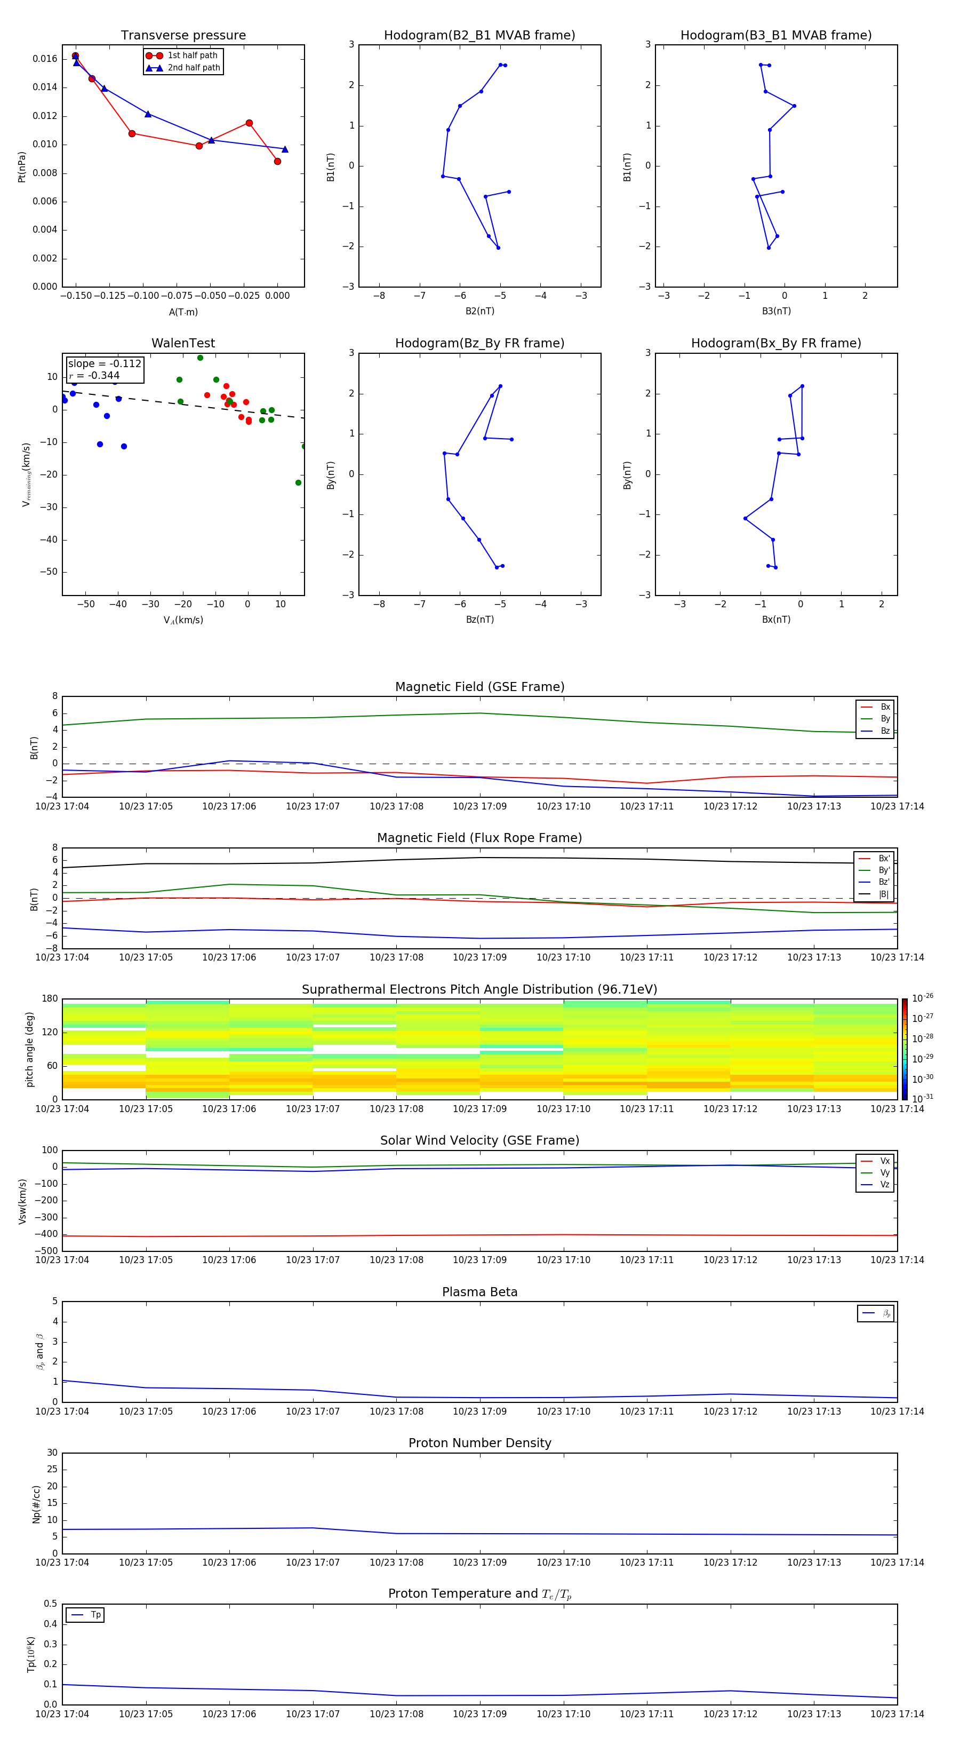Click the 'Proton Temperature and Te/Tp' title
The height and width of the screenshot is (1761, 960).
point(479,1594)
